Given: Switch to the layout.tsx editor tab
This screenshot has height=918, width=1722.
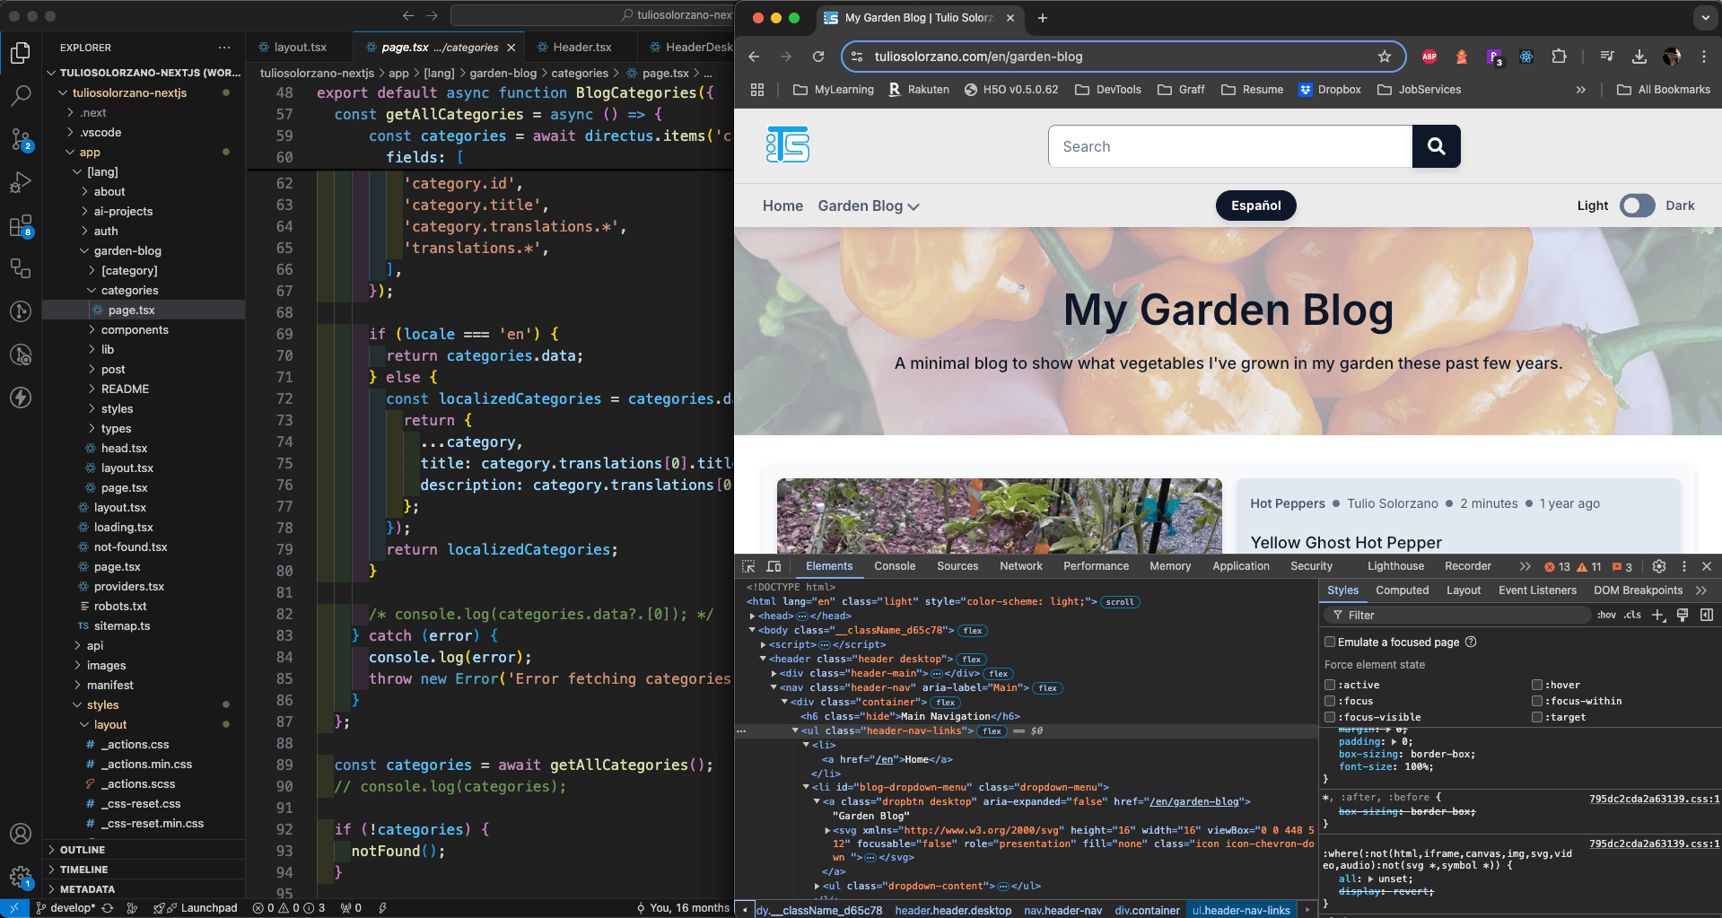Looking at the screenshot, I should pos(300,48).
